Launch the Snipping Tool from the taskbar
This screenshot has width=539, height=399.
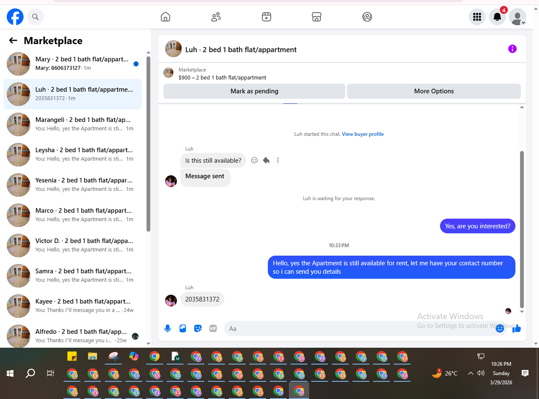pos(113,356)
